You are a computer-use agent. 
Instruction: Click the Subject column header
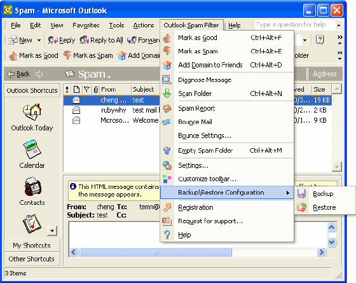click(x=146, y=90)
